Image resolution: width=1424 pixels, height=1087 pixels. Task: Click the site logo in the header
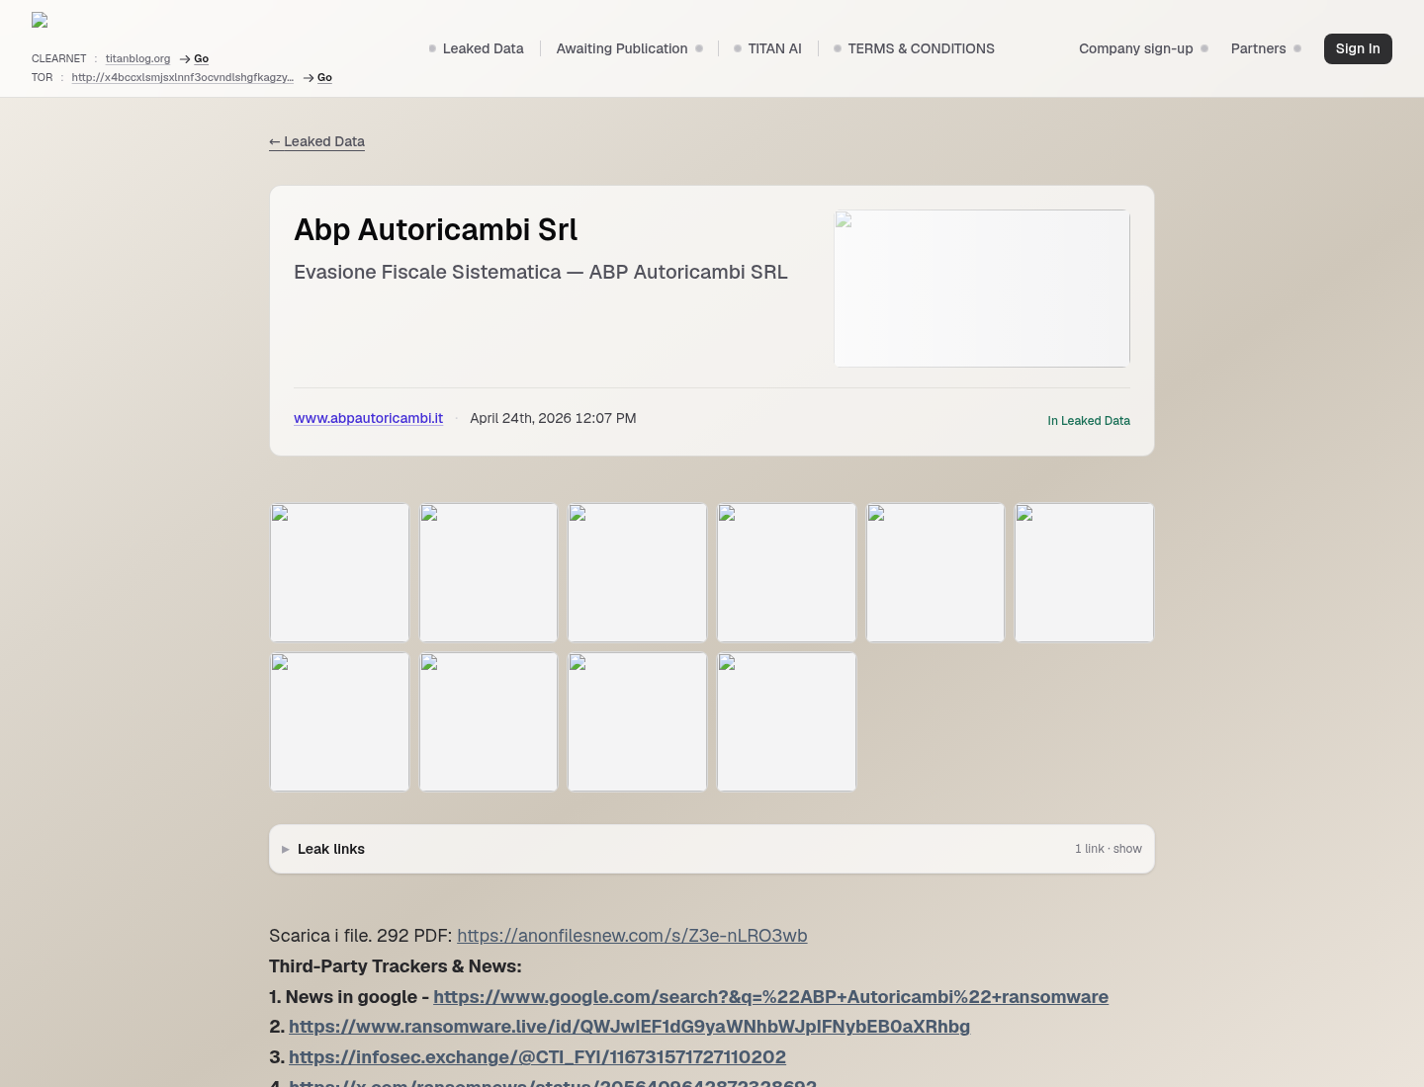40,20
